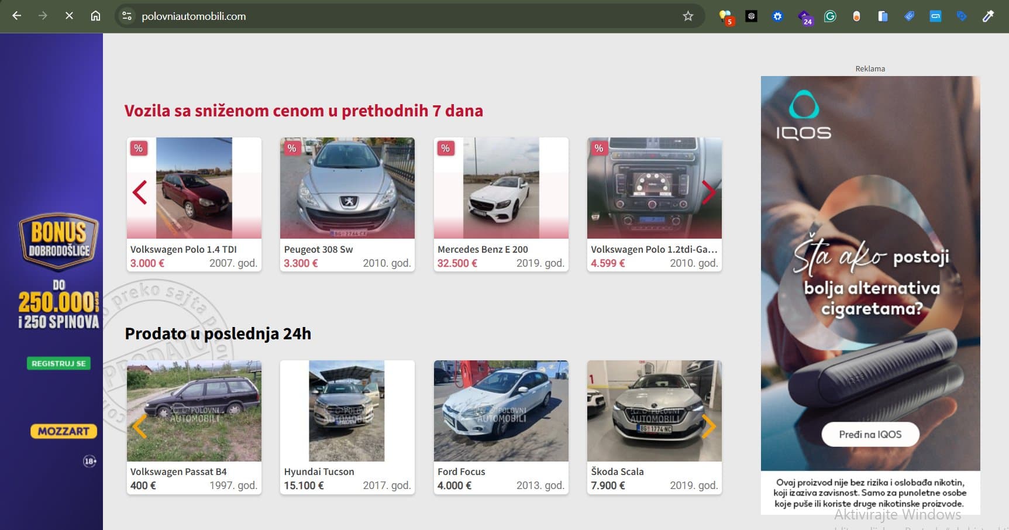Go back to the previous page
This screenshot has width=1009, height=530.
tap(17, 16)
